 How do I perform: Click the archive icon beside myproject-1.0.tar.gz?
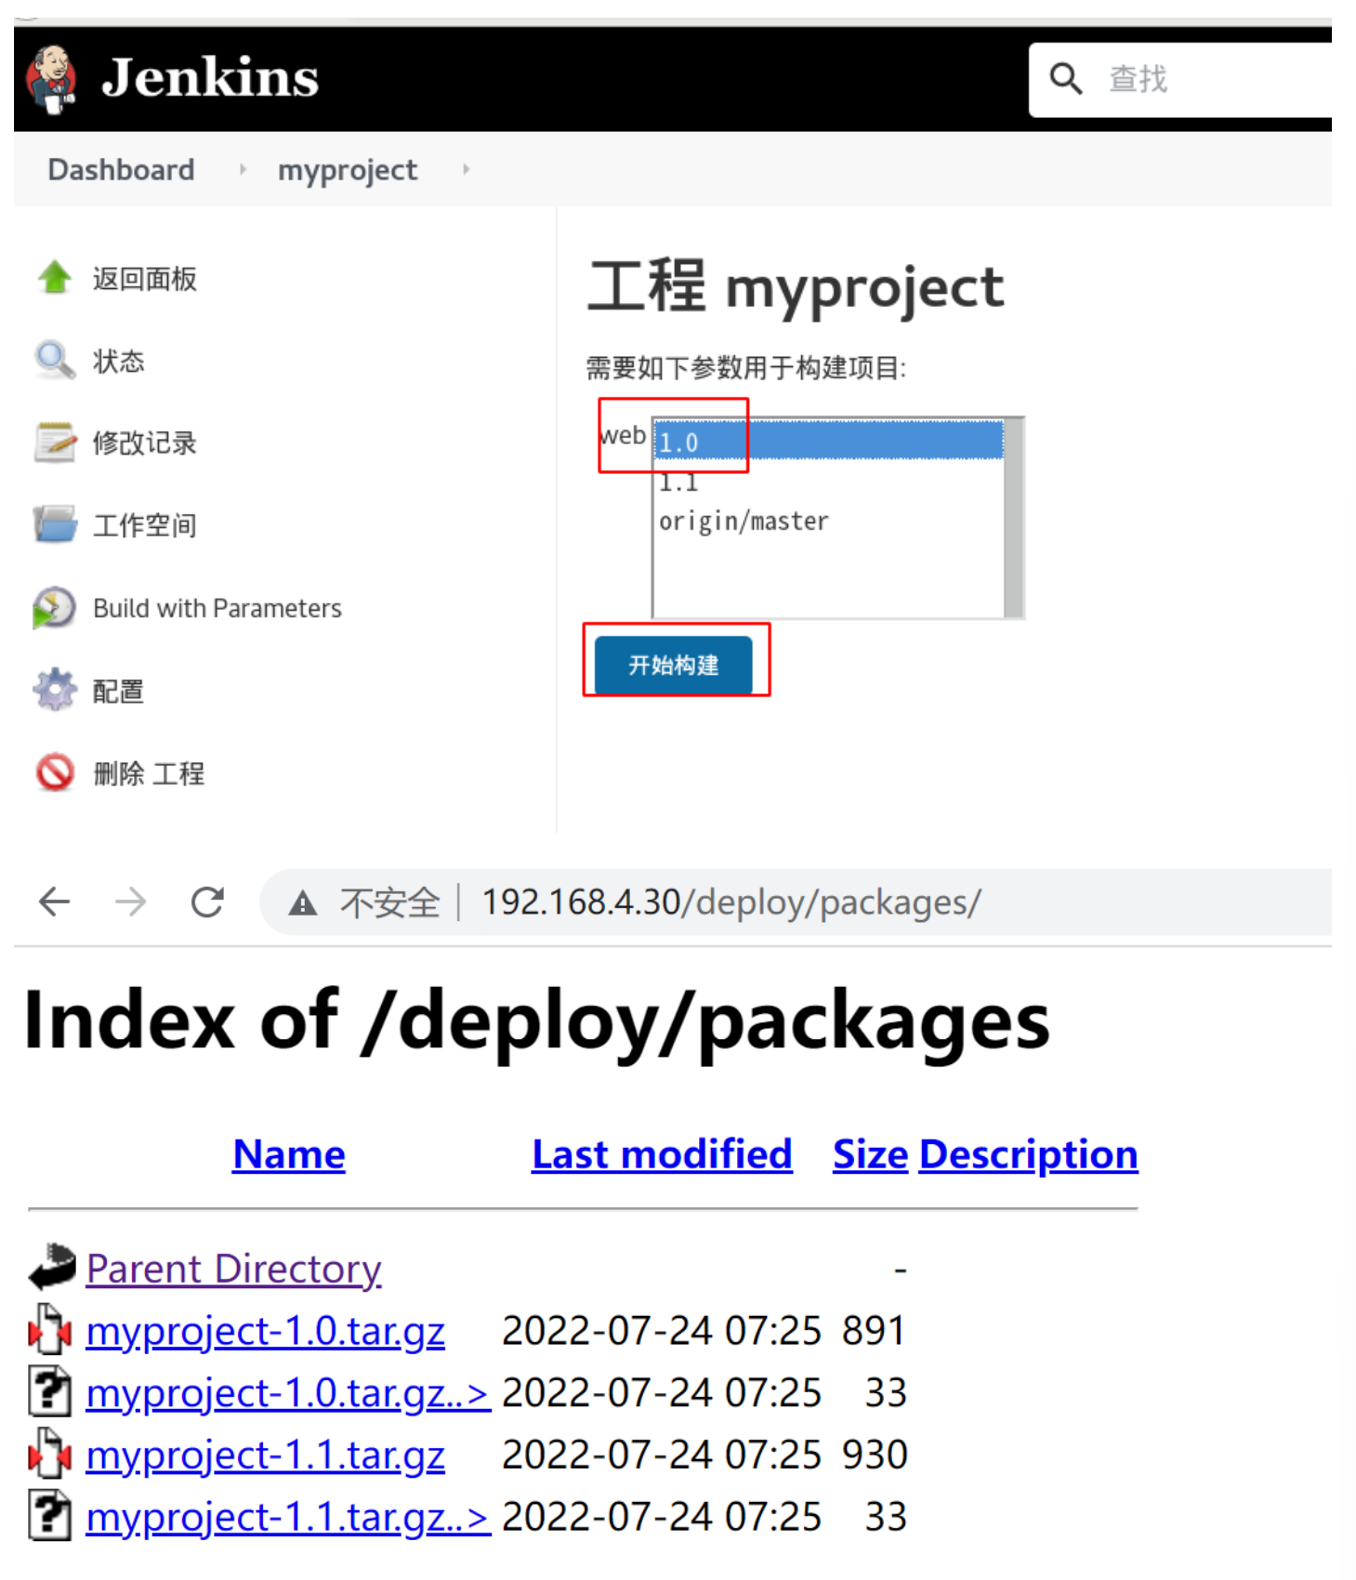tap(50, 1330)
